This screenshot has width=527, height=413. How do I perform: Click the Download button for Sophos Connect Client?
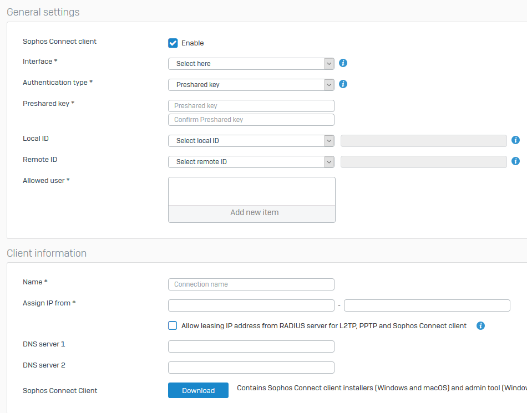pos(198,390)
